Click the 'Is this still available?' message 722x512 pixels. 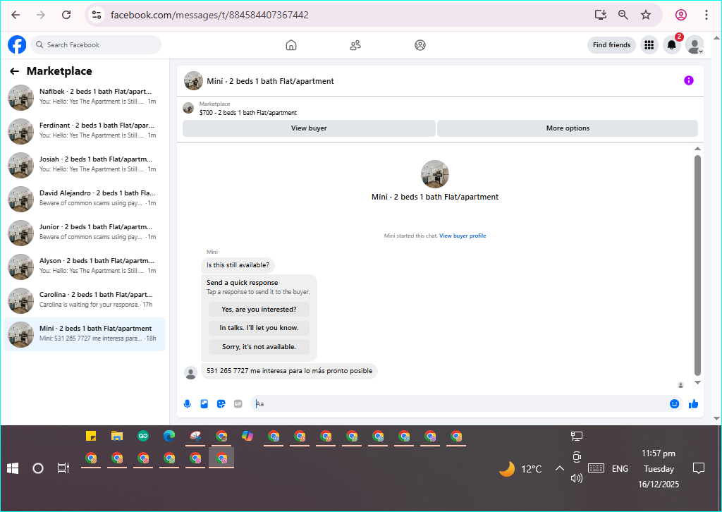point(238,265)
